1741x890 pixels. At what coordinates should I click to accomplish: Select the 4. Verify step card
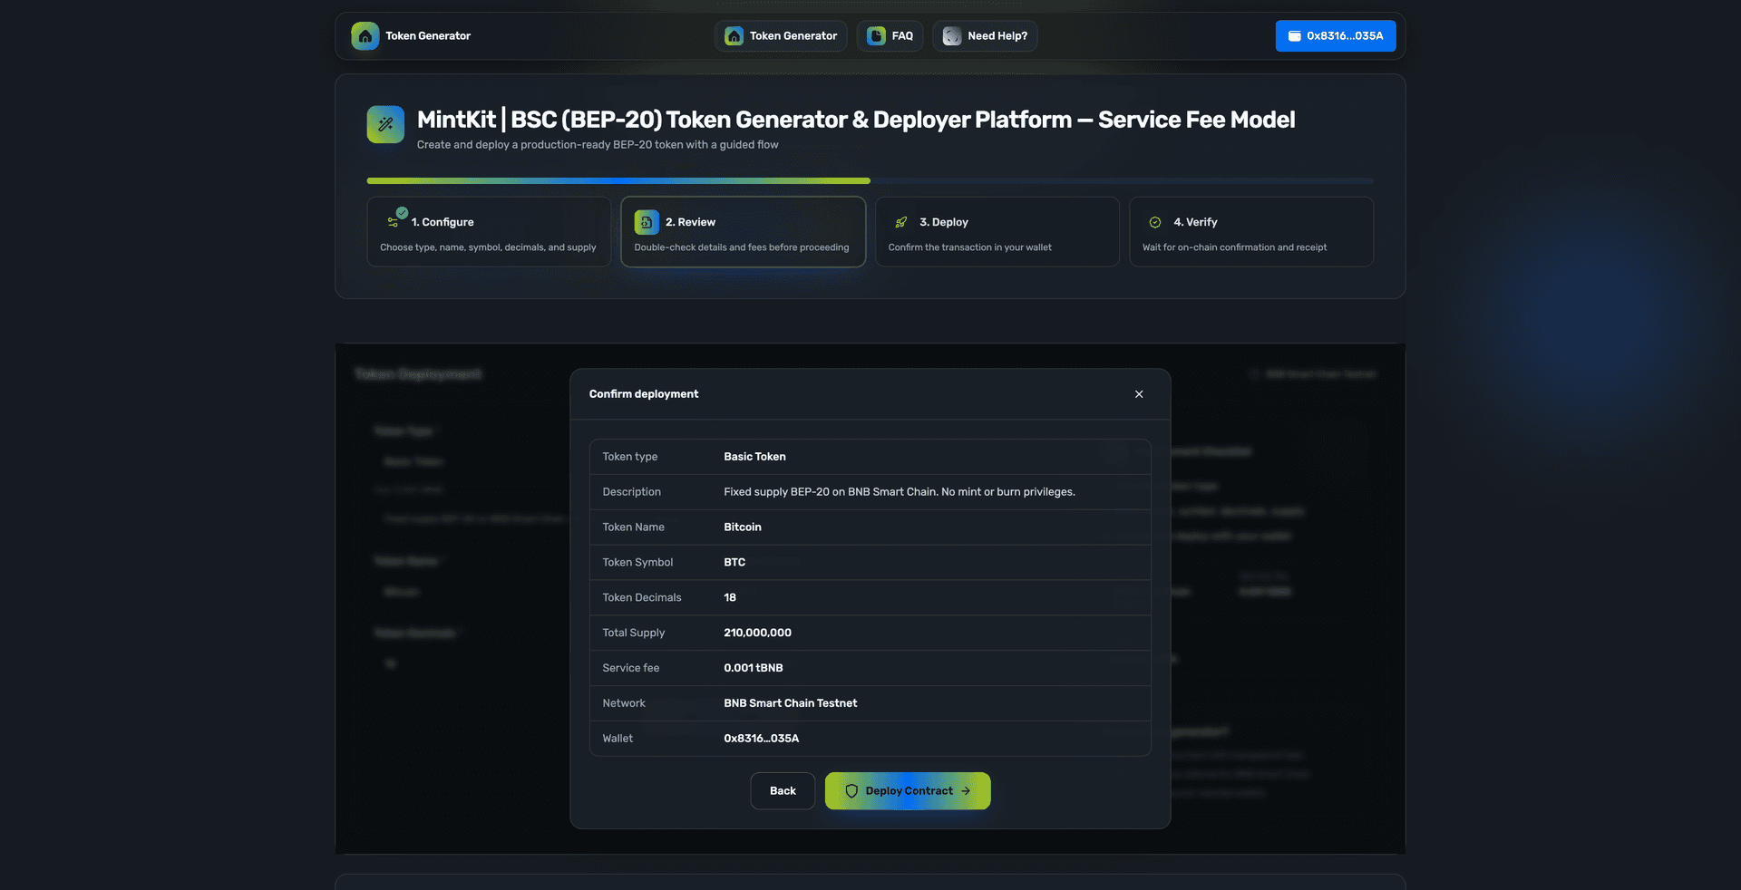point(1250,232)
